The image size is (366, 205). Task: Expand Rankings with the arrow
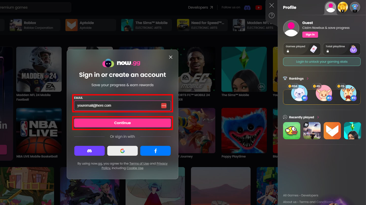[x=308, y=79]
